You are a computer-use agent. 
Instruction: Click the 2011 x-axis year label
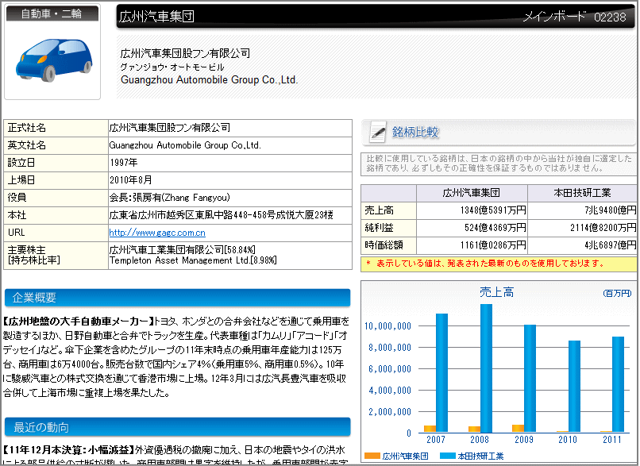612,440
